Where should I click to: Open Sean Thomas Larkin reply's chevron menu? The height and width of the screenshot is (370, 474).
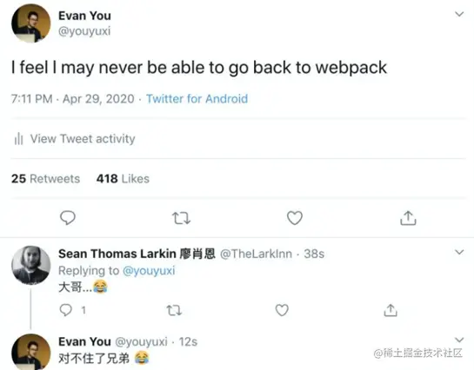[x=459, y=252]
